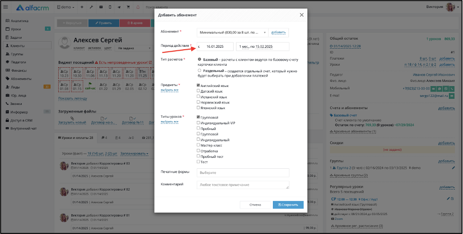Viewport: 463px width, 234px height.
Task: Open the demo branch dropdown
Action: tap(66, 7)
